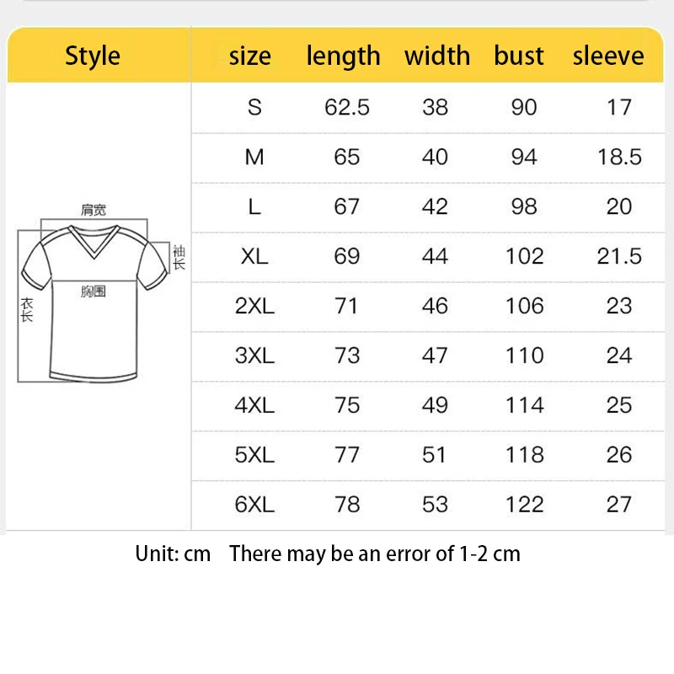Click the 肩宽 shoulder width label
This screenshot has width=674, height=674.
click(x=94, y=211)
